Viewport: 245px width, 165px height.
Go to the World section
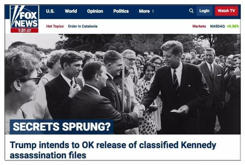tap(71, 11)
